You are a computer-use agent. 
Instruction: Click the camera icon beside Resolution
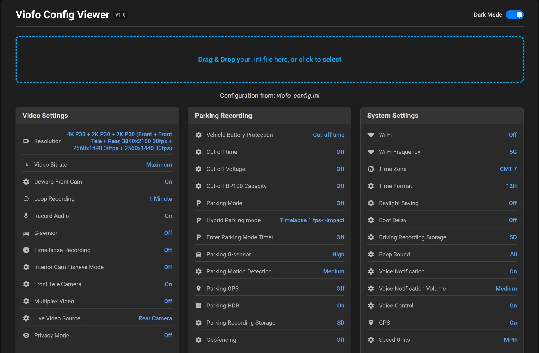click(x=26, y=141)
